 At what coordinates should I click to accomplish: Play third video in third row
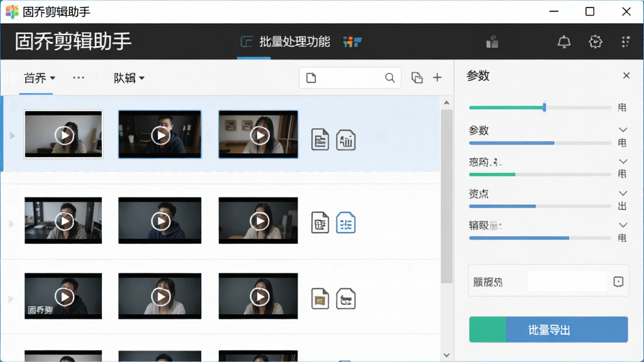click(x=260, y=297)
